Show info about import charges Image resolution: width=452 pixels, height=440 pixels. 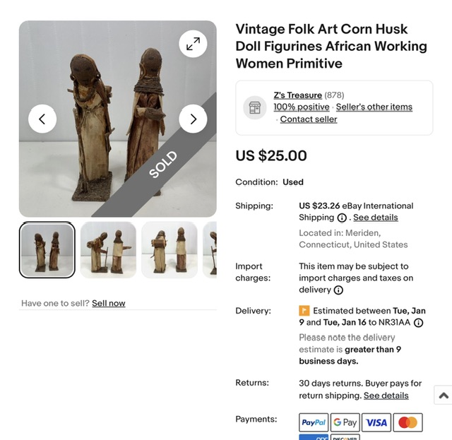pyautogui.click(x=338, y=290)
